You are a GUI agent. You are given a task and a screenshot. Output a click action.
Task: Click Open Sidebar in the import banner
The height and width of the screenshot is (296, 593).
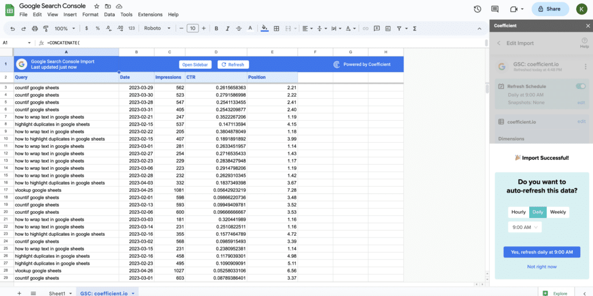195,65
